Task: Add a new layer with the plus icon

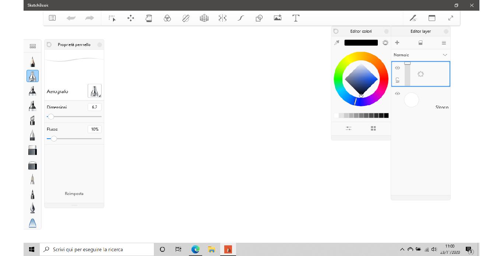Action: coord(397,42)
